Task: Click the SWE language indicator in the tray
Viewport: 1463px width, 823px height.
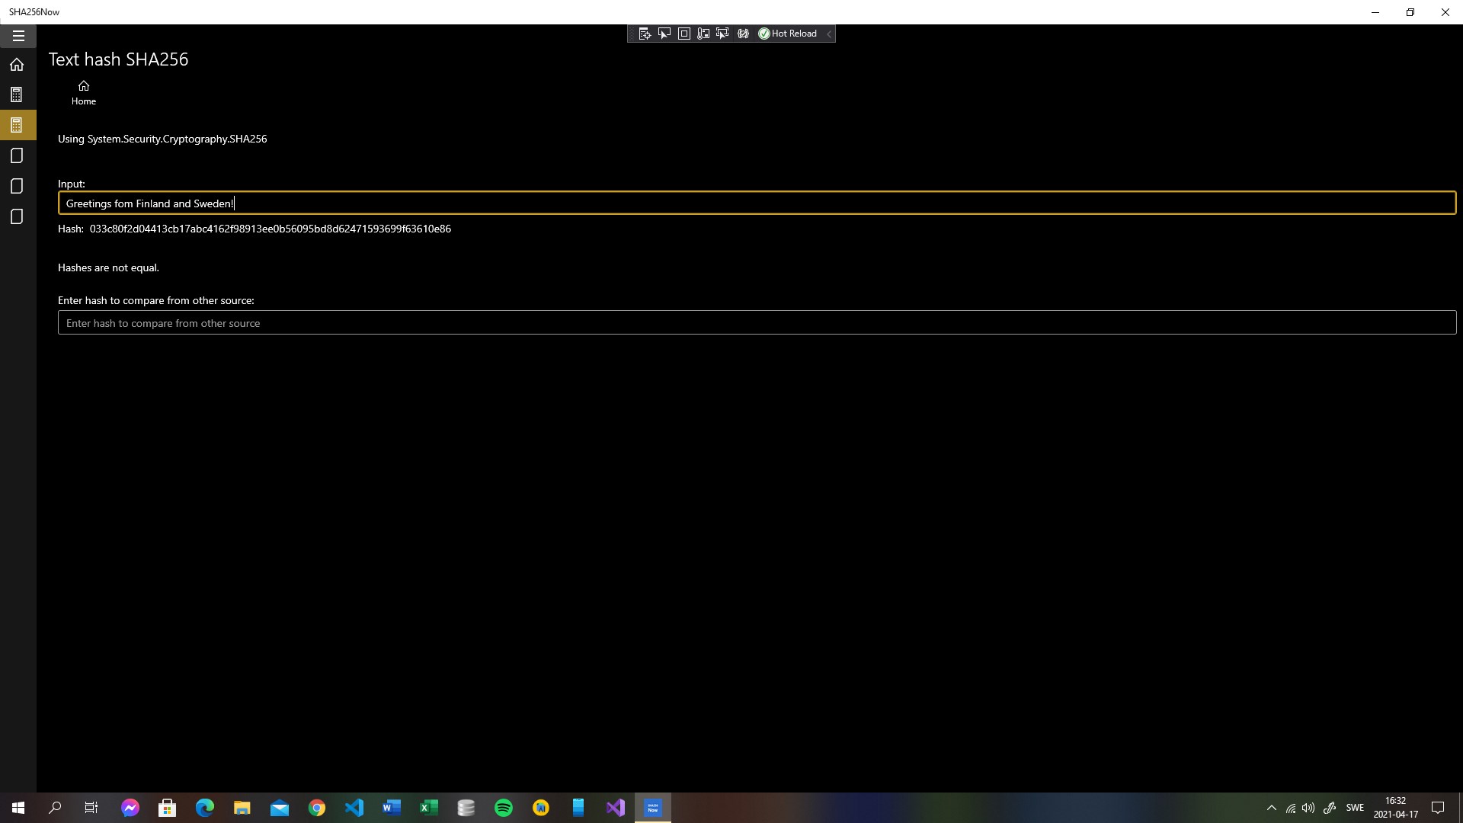Action: click(x=1355, y=808)
